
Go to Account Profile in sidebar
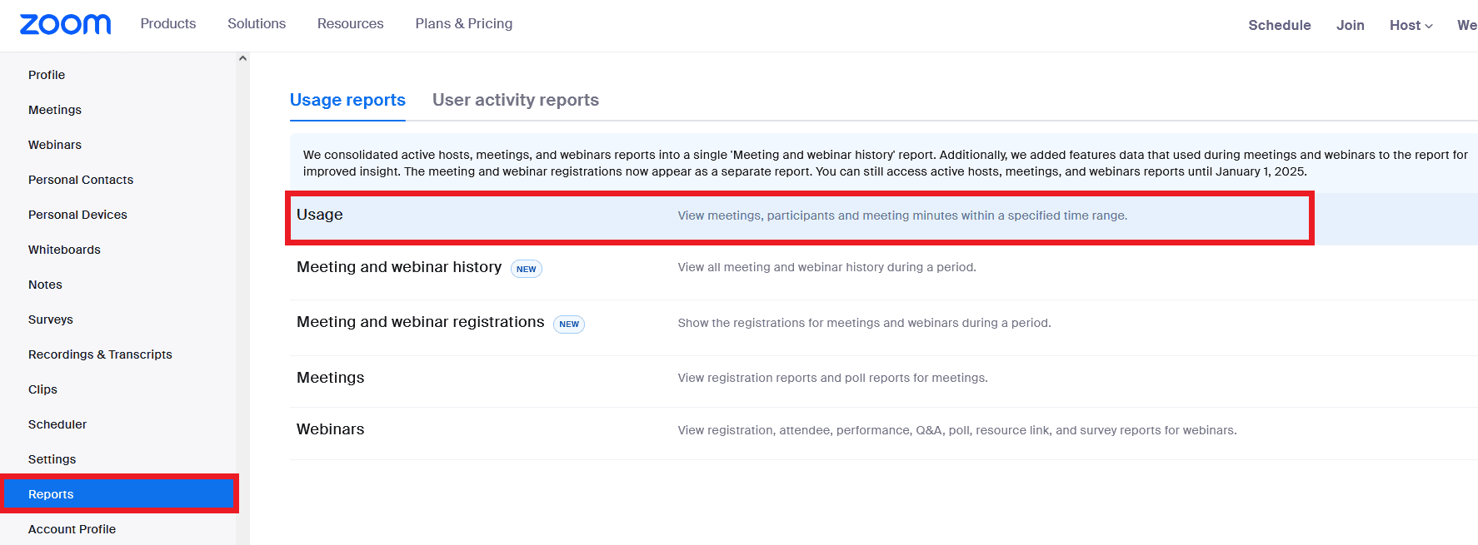click(72, 529)
